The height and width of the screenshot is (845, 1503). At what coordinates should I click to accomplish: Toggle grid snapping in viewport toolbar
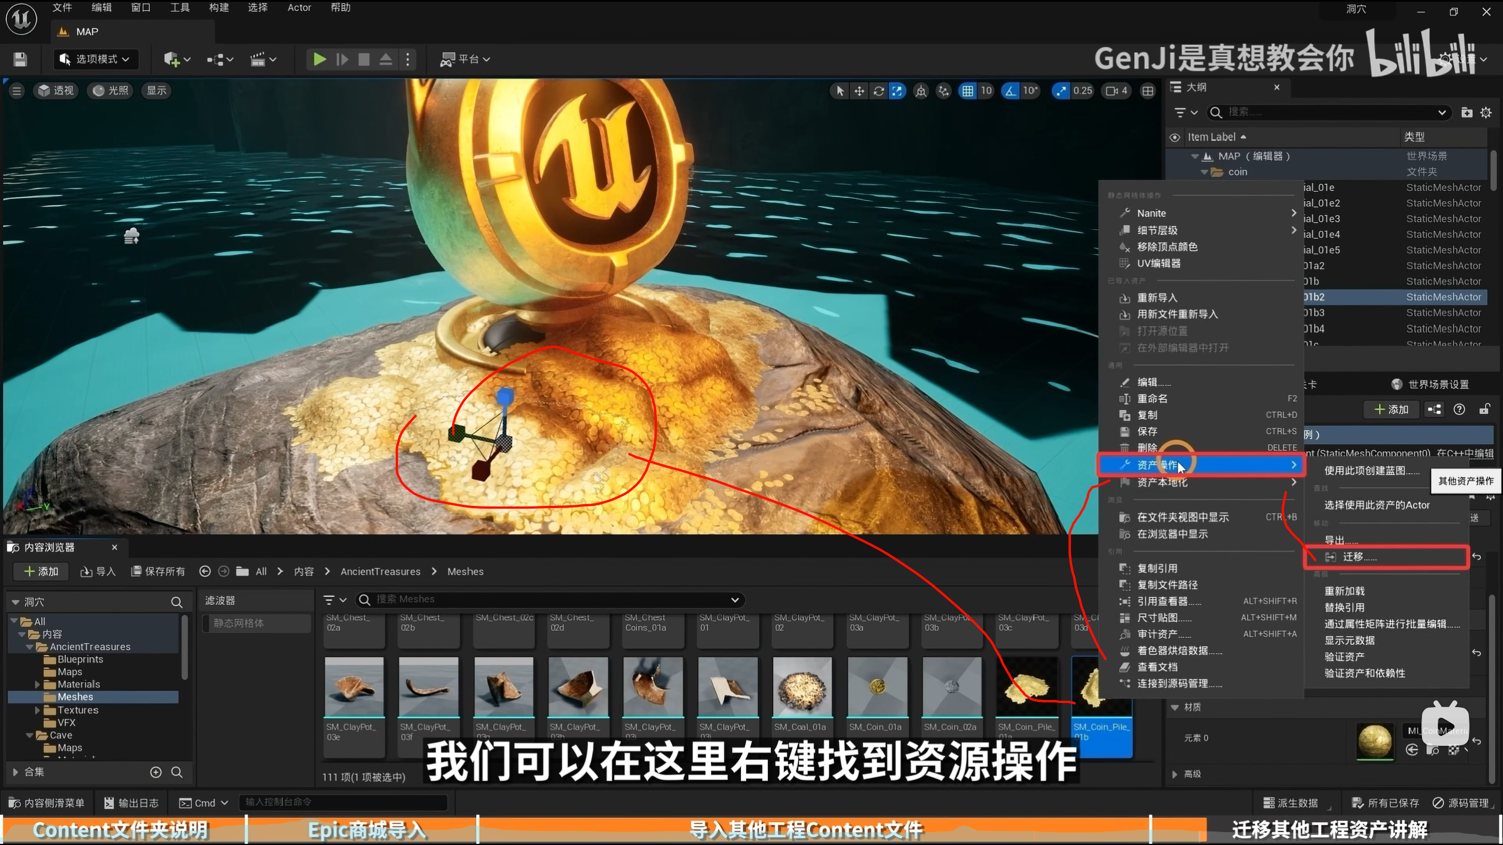click(968, 91)
